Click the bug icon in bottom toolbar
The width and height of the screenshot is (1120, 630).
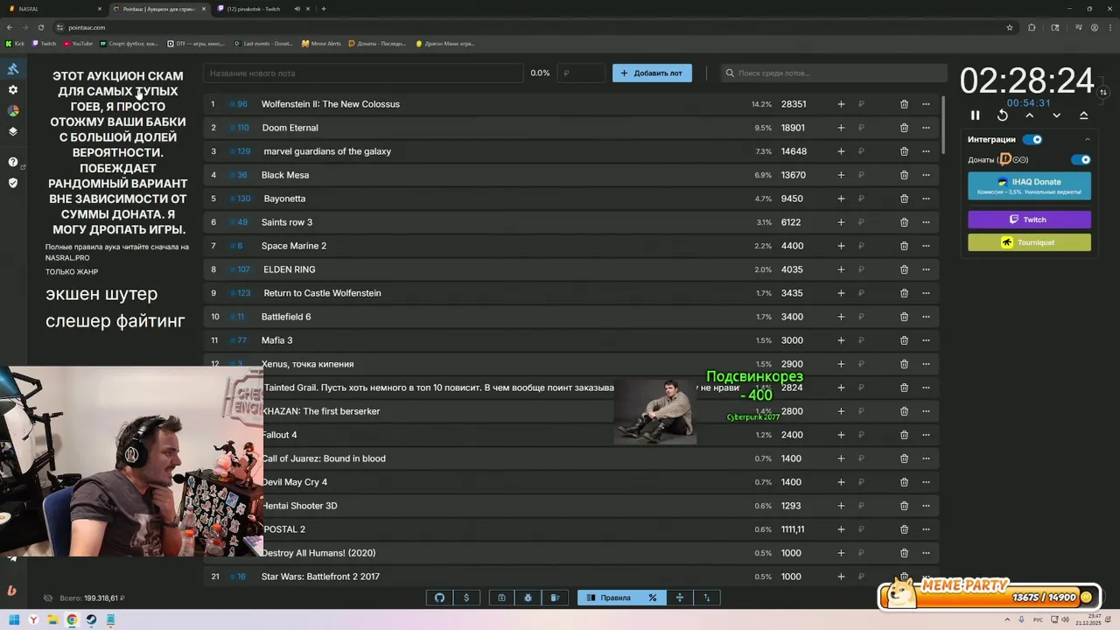528,598
